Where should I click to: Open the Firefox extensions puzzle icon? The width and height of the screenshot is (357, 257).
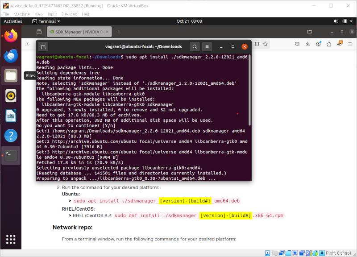coord(329,44)
